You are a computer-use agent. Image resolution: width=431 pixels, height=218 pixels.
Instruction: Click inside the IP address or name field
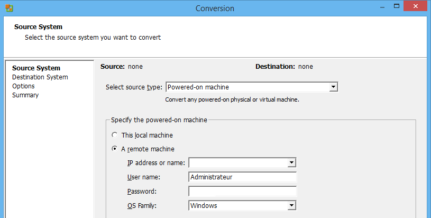(237, 163)
